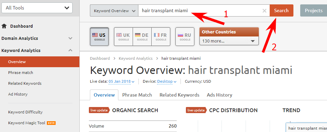Change the Live data date 05 Jan 2018
Viewport: 327px width, 132px height.
pyautogui.click(x=121, y=82)
